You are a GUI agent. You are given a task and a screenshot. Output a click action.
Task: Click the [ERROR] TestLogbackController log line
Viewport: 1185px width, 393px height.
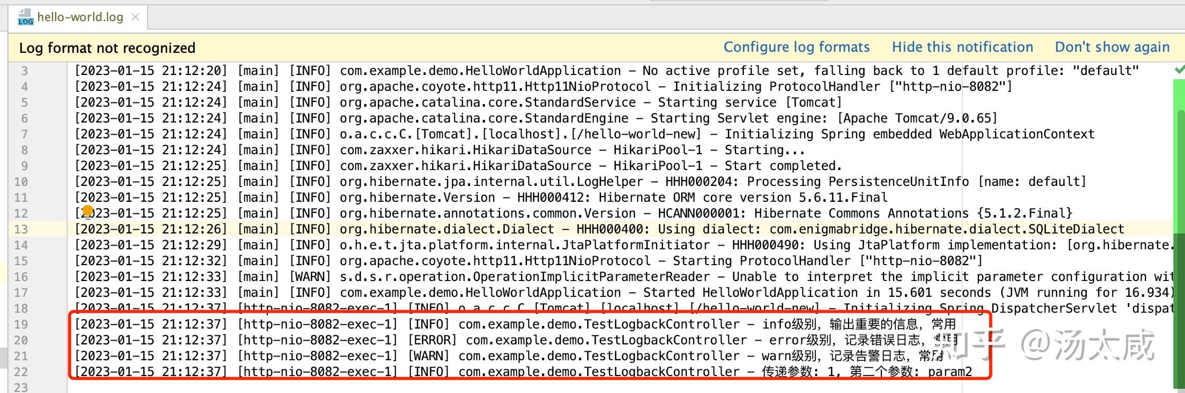click(515, 340)
